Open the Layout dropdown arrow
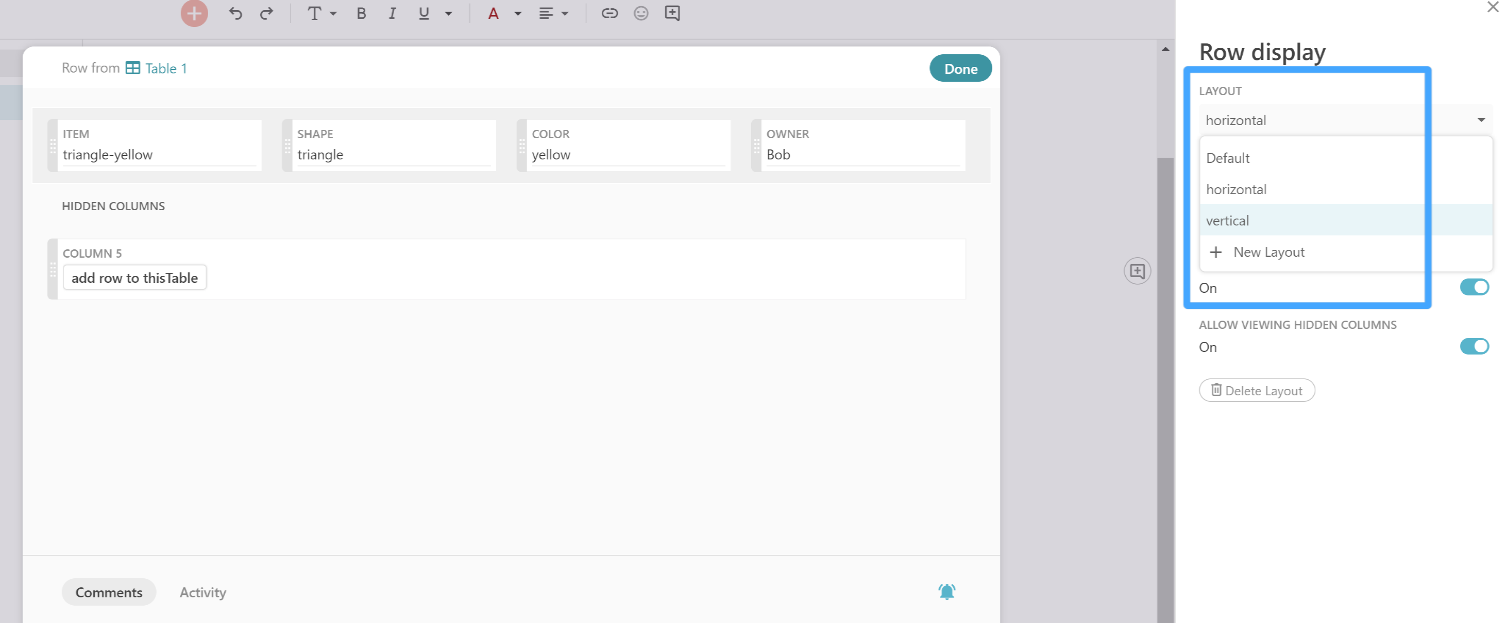The width and height of the screenshot is (1505, 623). pos(1481,120)
